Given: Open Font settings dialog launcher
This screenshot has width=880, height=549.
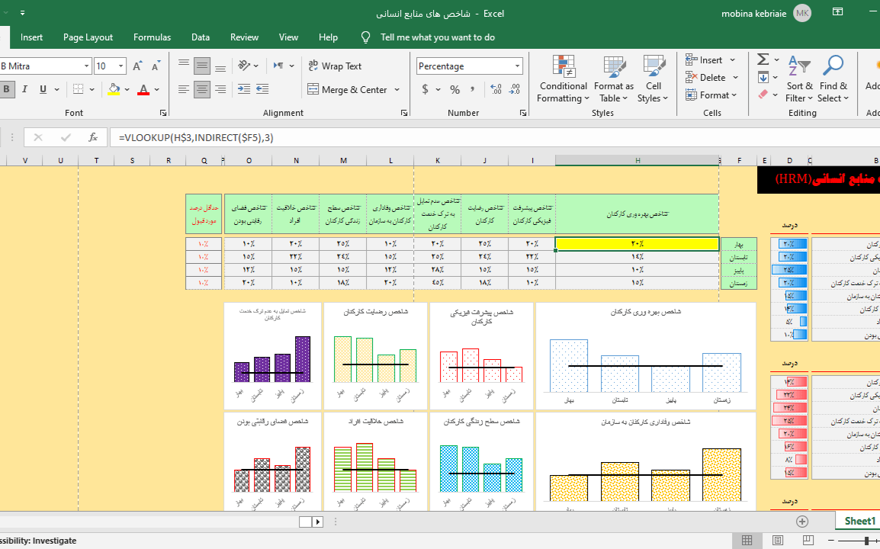Looking at the screenshot, I should click(163, 113).
